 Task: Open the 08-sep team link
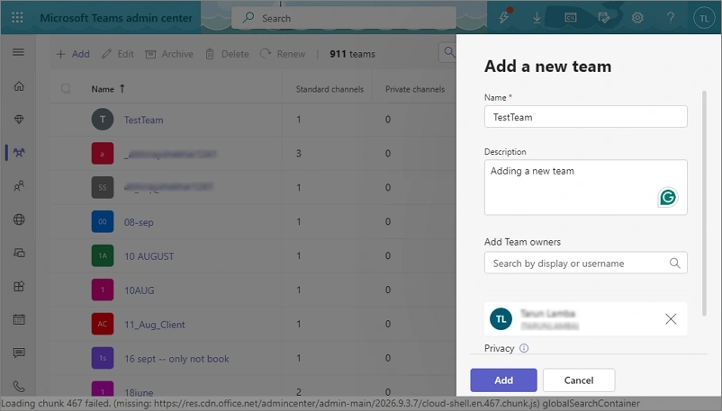[139, 222]
